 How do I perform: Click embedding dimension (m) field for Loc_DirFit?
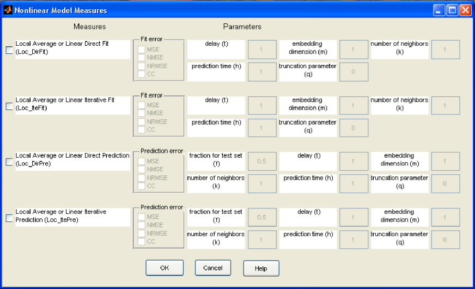click(x=354, y=50)
